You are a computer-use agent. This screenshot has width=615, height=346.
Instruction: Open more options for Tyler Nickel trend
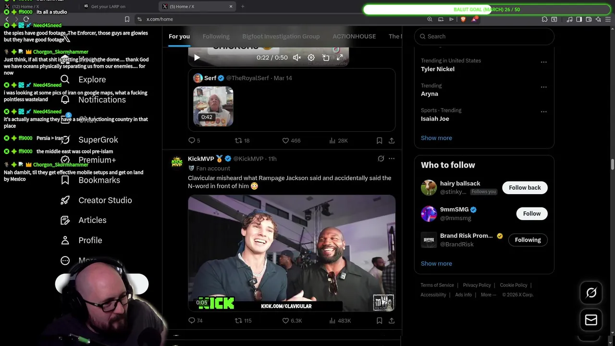click(543, 62)
